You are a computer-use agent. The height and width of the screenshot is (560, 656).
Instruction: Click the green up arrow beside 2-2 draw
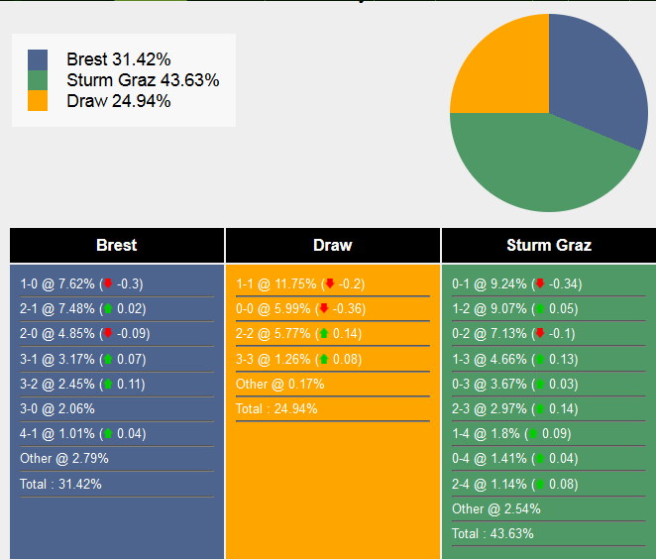coord(323,334)
